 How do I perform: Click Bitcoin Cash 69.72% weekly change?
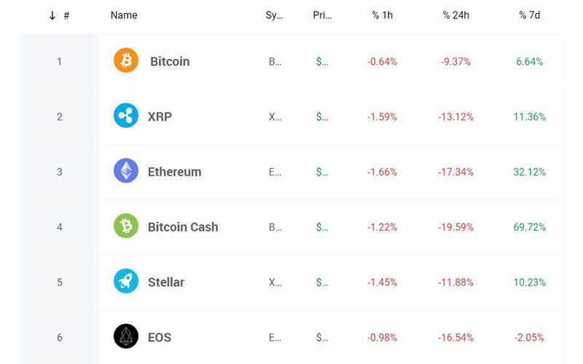[530, 227]
